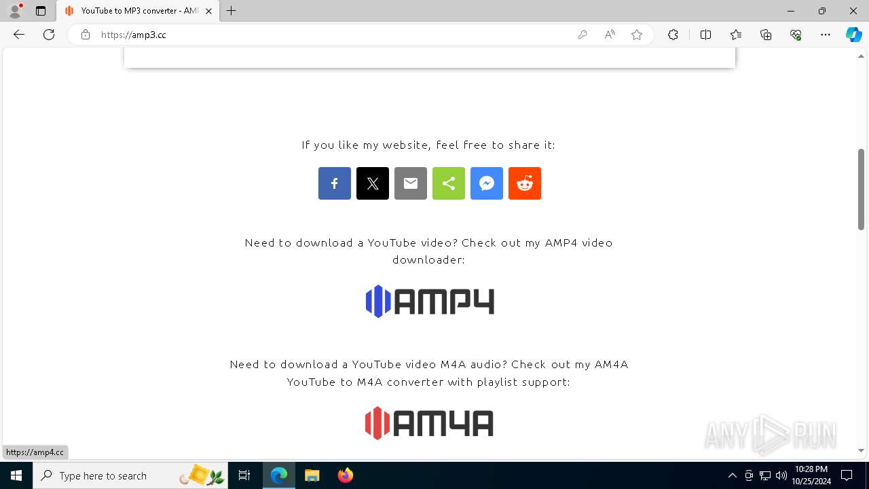Open tab actions menu
Screen dimensions: 869x489
tap(41, 11)
